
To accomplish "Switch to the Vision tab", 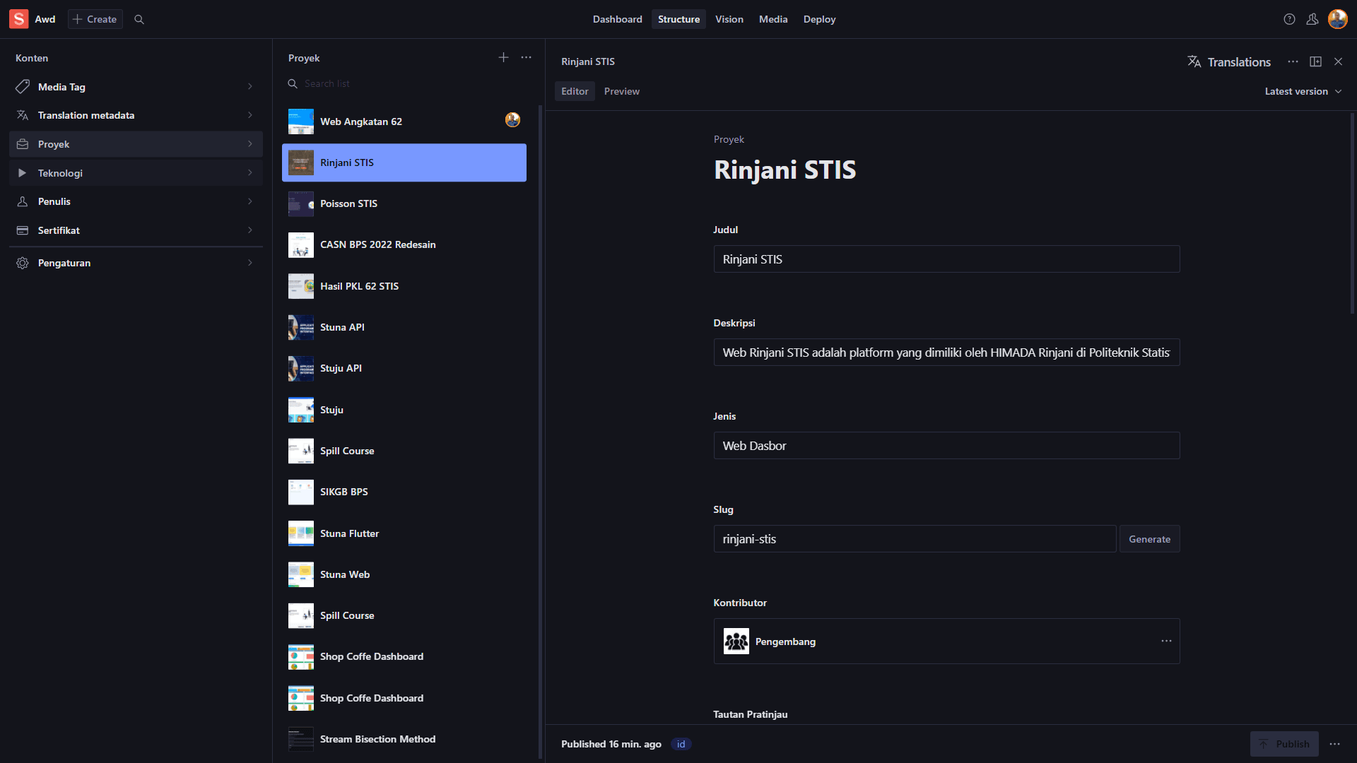I will (x=729, y=19).
